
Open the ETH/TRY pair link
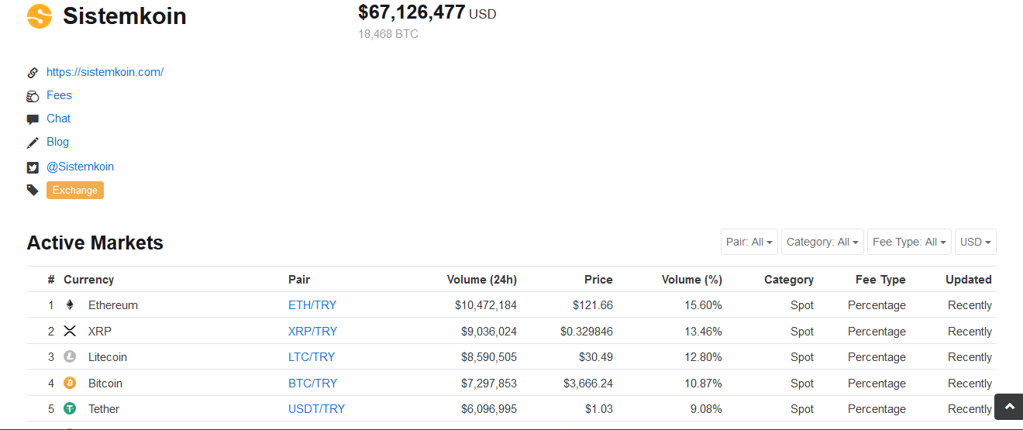point(312,305)
